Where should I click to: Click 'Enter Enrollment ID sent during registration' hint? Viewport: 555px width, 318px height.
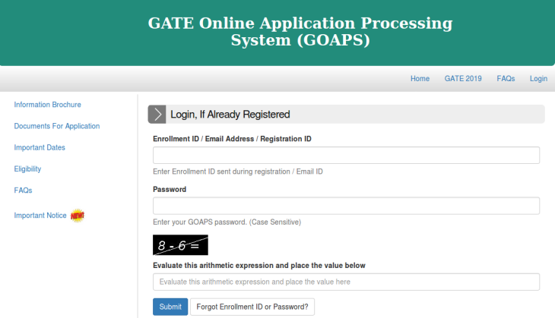pos(238,172)
